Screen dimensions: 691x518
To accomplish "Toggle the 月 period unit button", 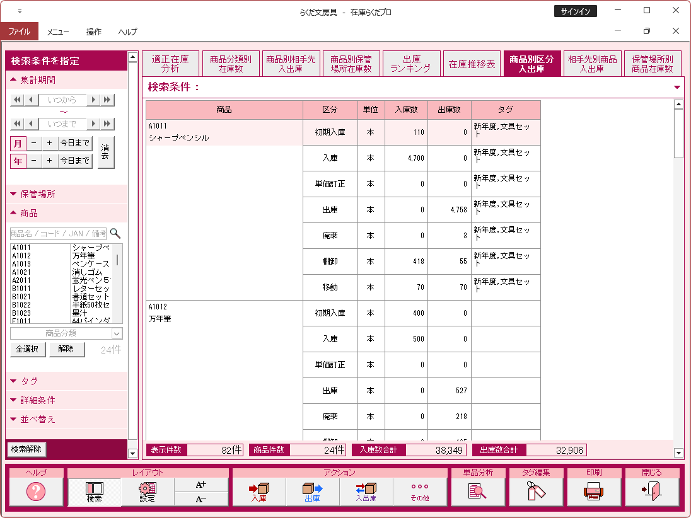I will pos(18,143).
